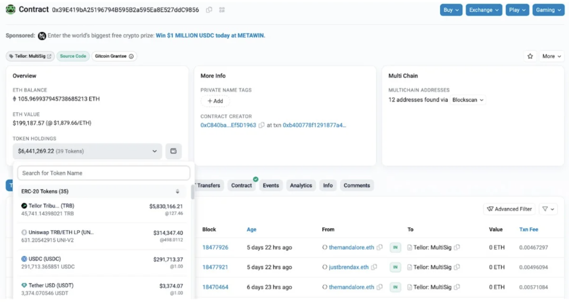Select Tellor Tributes (TRB) token entry
Viewport: 569px width, 302px height.
coord(102,210)
